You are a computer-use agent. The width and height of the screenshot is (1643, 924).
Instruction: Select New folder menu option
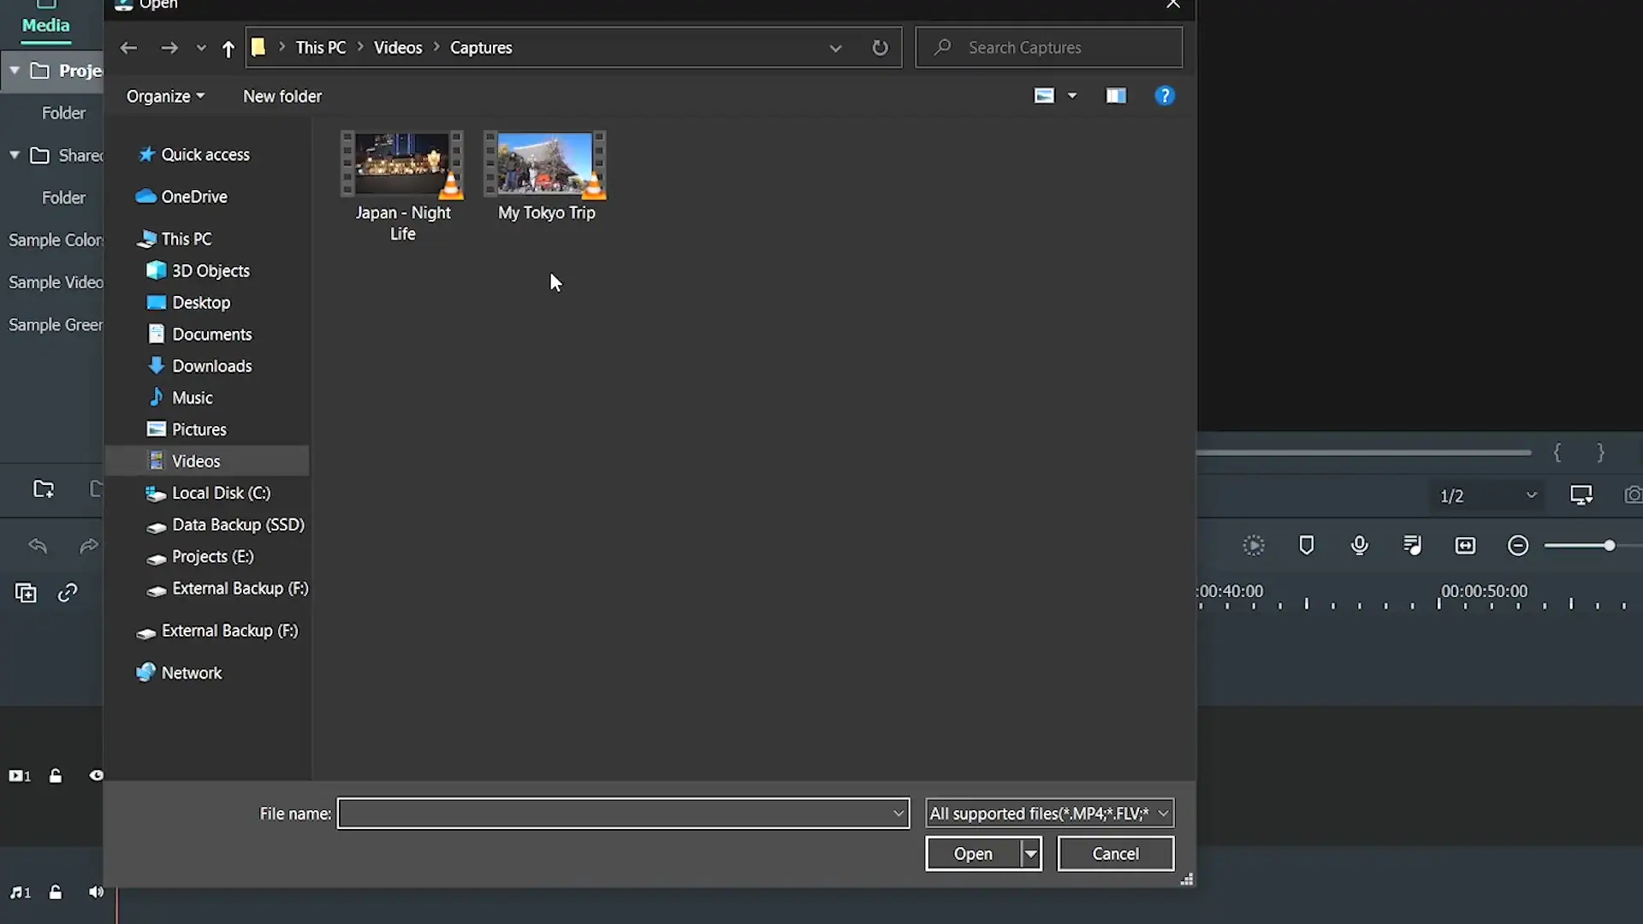click(x=282, y=96)
